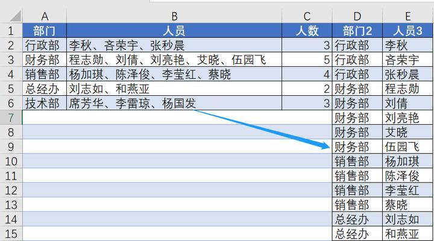Select cell starting with 杨加琪、陈泽俊
The image size is (434, 241).
[174, 74]
